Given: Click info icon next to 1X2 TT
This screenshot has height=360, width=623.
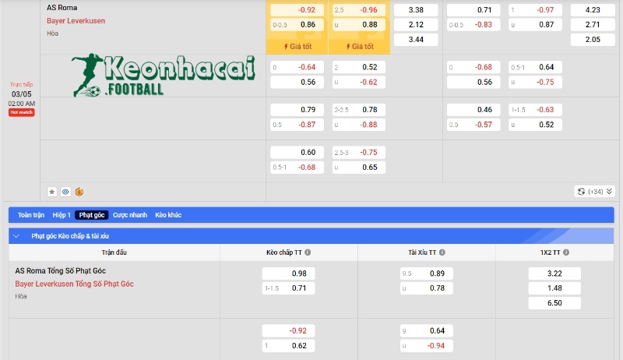Looking at the screenshot, I should [565, 252].
